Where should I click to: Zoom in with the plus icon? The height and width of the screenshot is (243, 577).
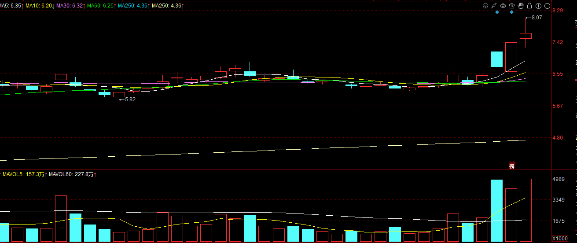[538, 6]
